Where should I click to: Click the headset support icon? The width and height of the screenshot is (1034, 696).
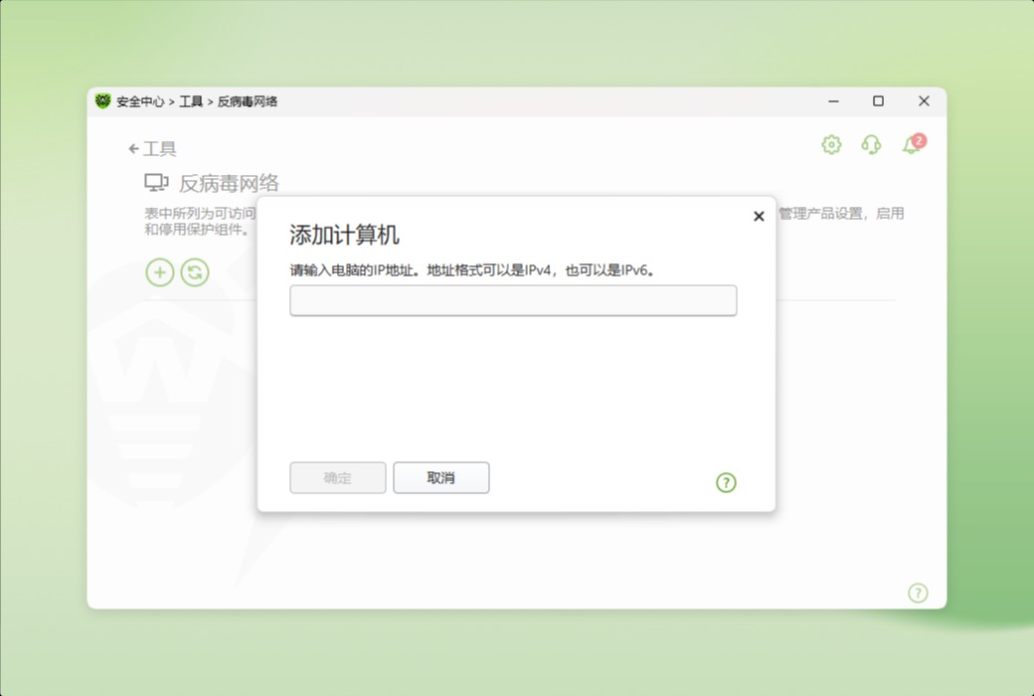pyautogui.click(x=870, y=145)
